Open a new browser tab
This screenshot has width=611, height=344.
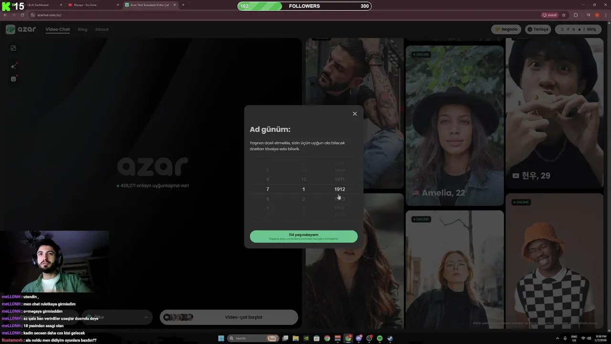click(183, 5)
